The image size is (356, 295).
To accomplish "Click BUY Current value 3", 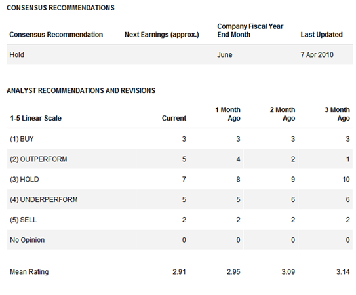I will 184,139.
